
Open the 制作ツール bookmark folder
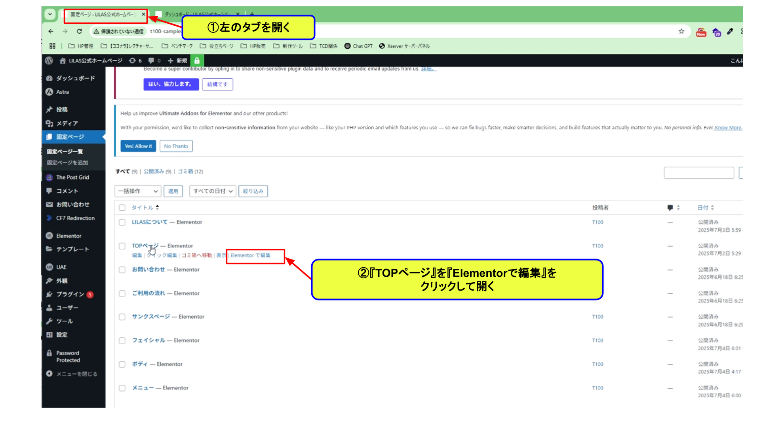288,46
